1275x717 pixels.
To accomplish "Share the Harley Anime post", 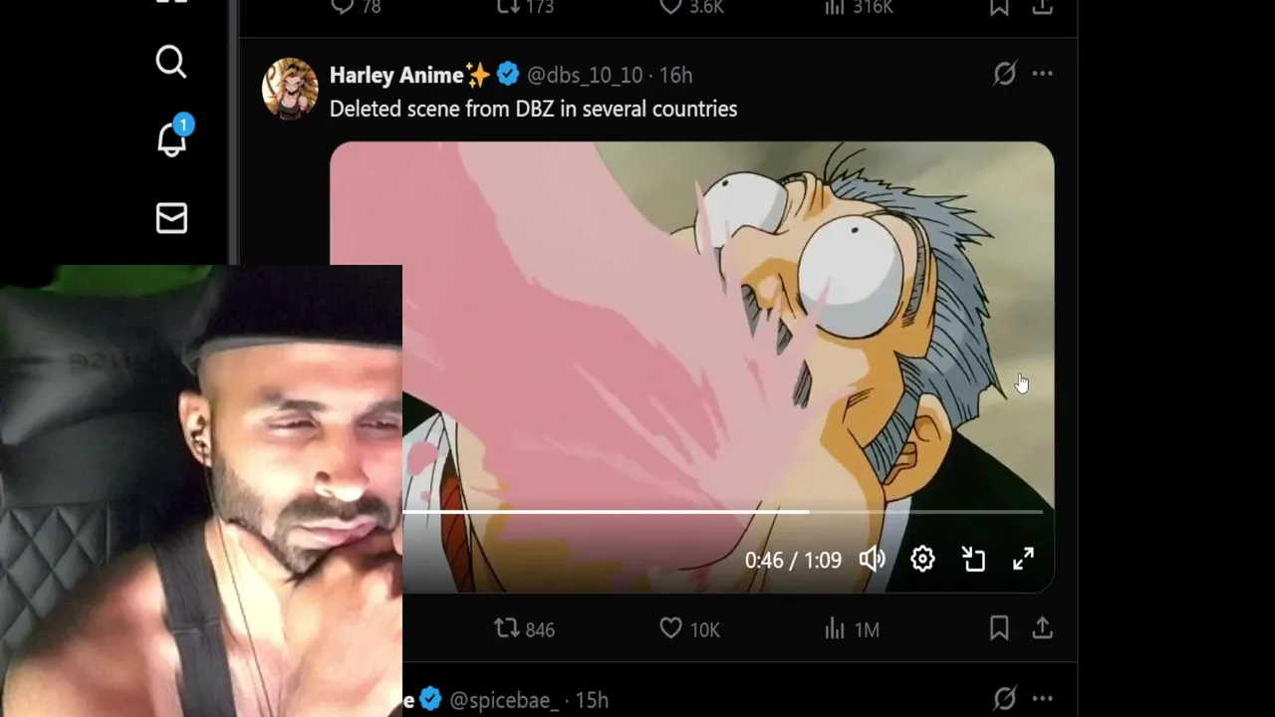I will pos(1042,628).
